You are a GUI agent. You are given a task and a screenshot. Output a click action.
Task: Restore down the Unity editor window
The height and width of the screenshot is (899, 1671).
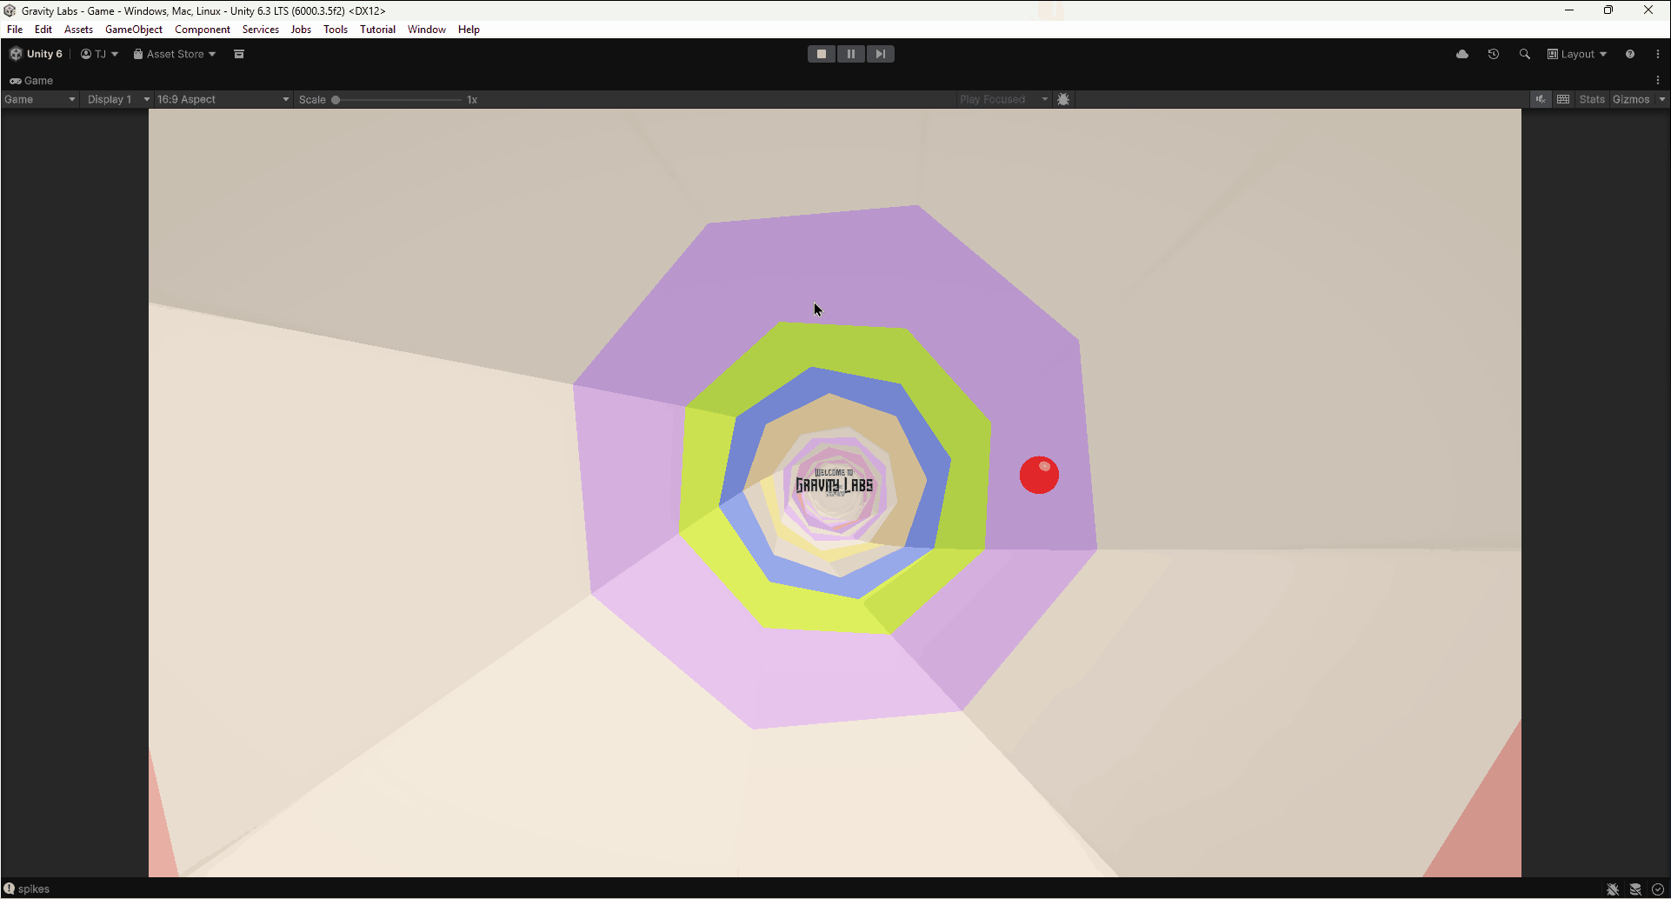(x=1608, y=10)
